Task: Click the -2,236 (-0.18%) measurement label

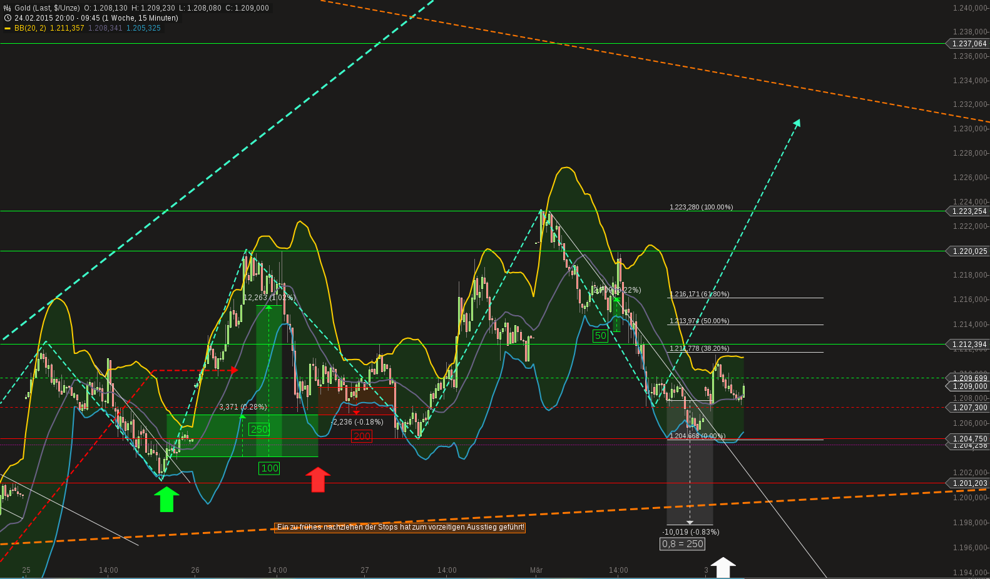Action: point(357,422)
